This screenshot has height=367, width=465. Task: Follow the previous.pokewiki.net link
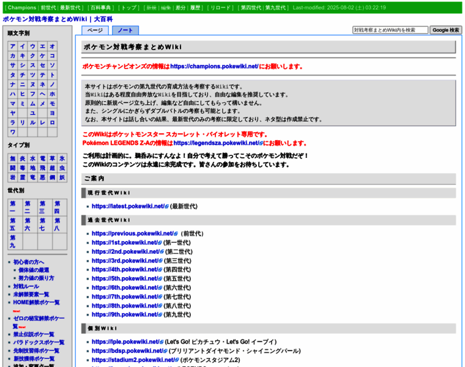135,234
